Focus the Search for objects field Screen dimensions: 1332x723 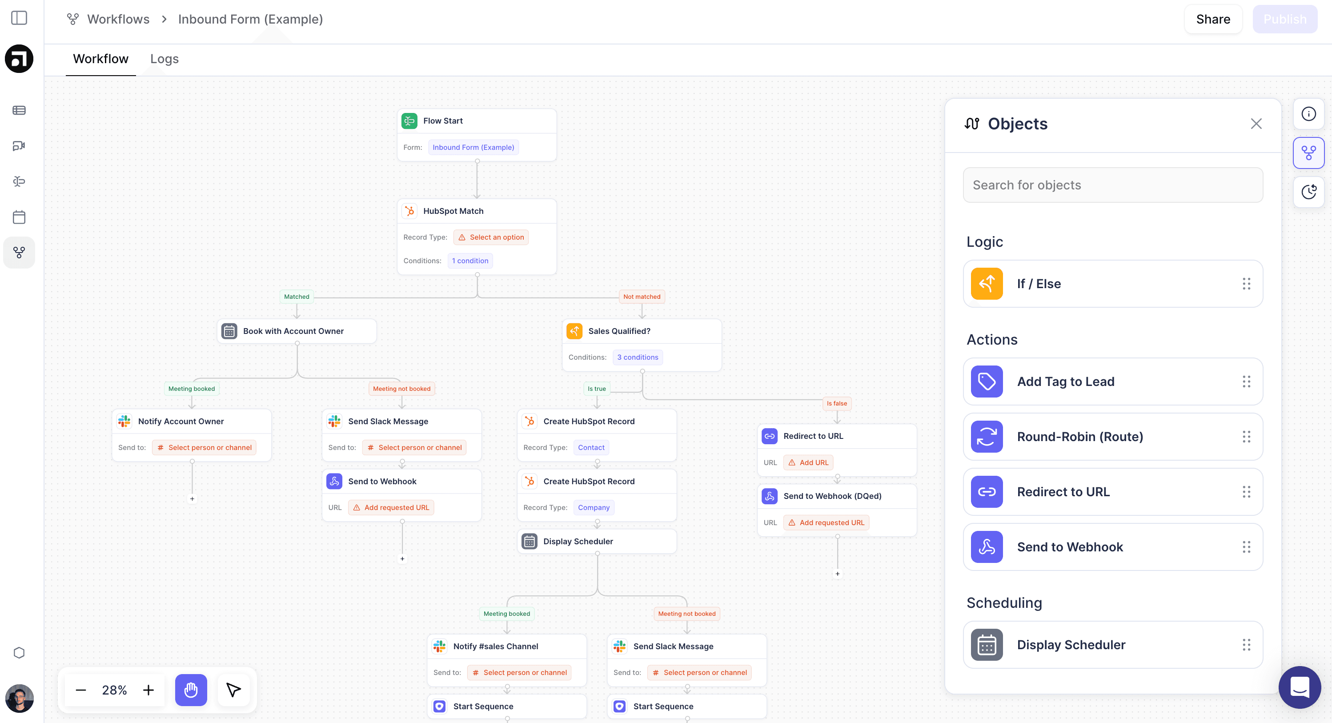coord(1112,185)
